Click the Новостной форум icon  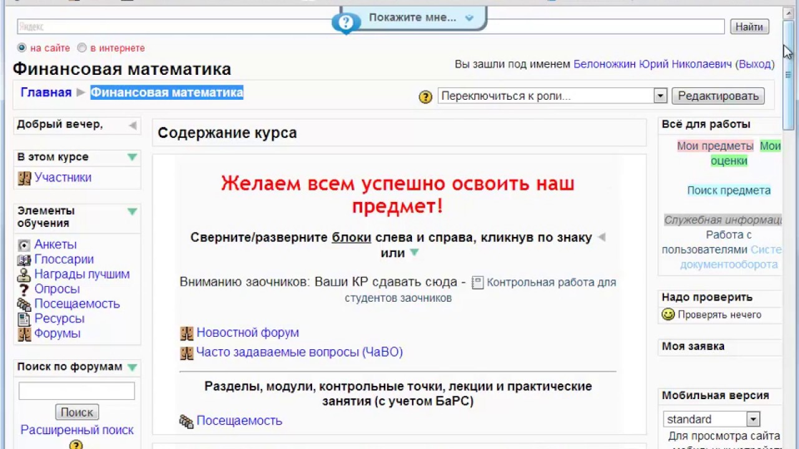pyautogui.click(x=187, y=333)
